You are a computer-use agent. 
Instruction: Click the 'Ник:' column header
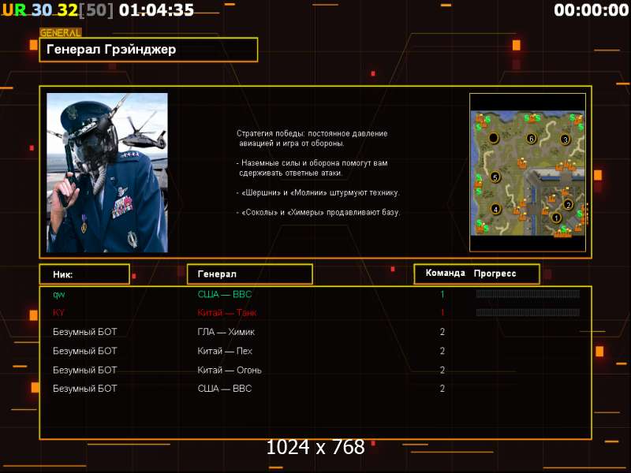84,274
